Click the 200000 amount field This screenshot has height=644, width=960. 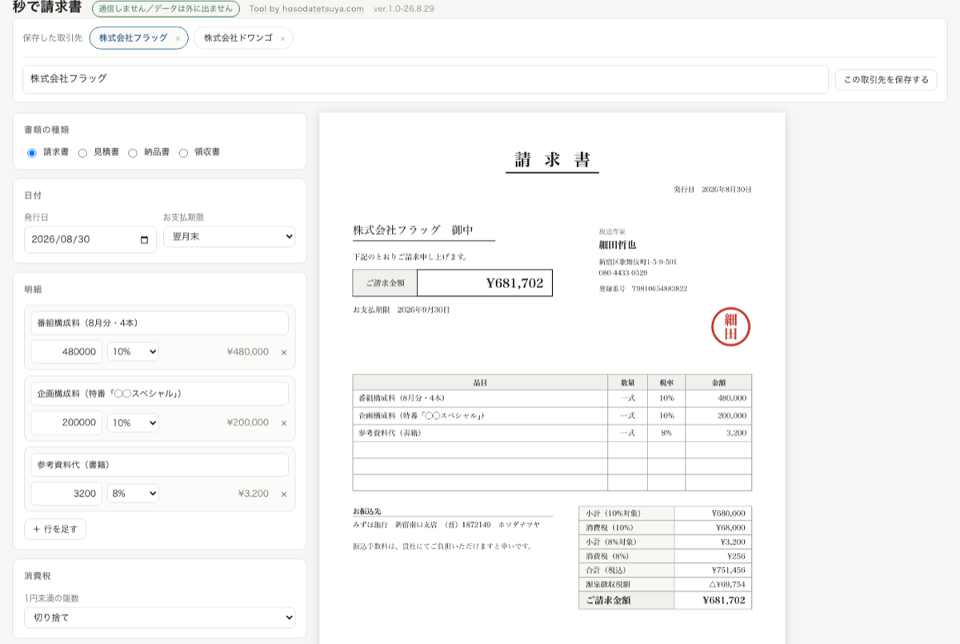click(x=66, y=422)
